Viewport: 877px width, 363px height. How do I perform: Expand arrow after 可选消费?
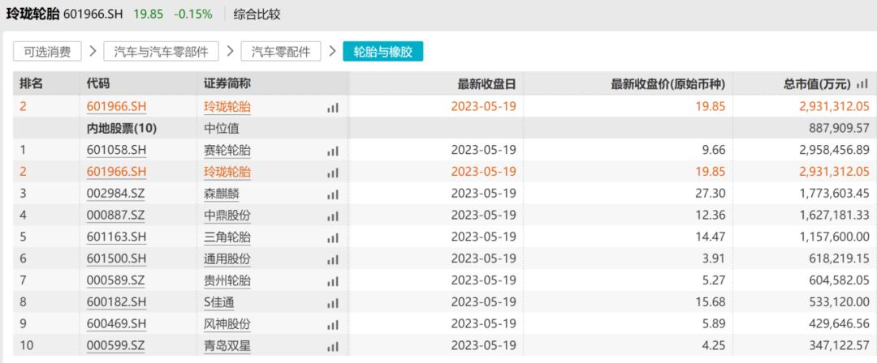tap(93, 51)
